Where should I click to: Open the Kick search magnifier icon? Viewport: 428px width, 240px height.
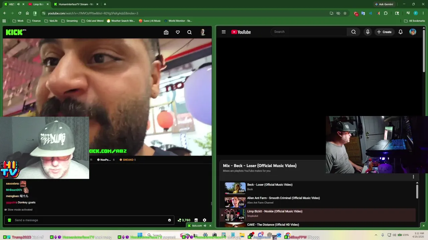pos(189,32)
